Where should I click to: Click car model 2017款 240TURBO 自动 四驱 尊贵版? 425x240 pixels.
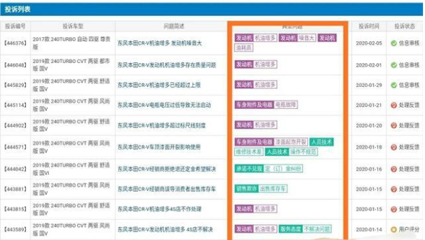tap(71, 43)
